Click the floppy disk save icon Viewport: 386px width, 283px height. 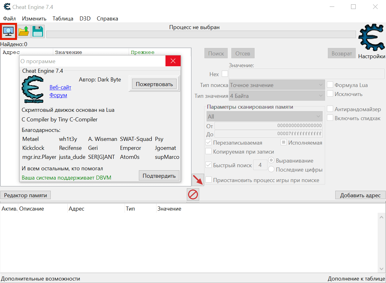[38, 31]
